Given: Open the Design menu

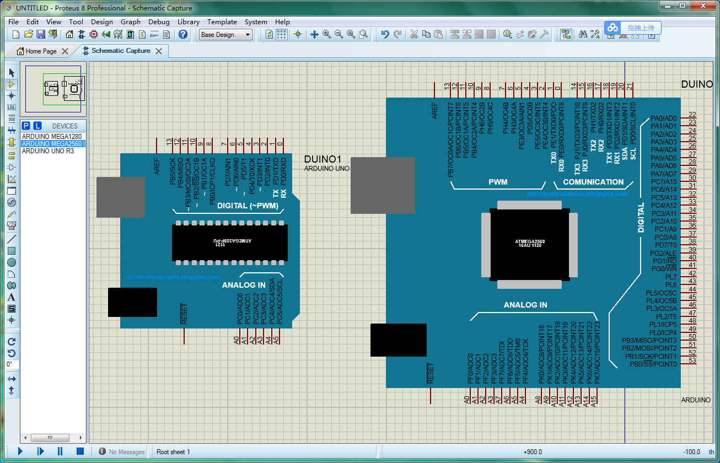Looking at the screenshot, I should (102, 22).
